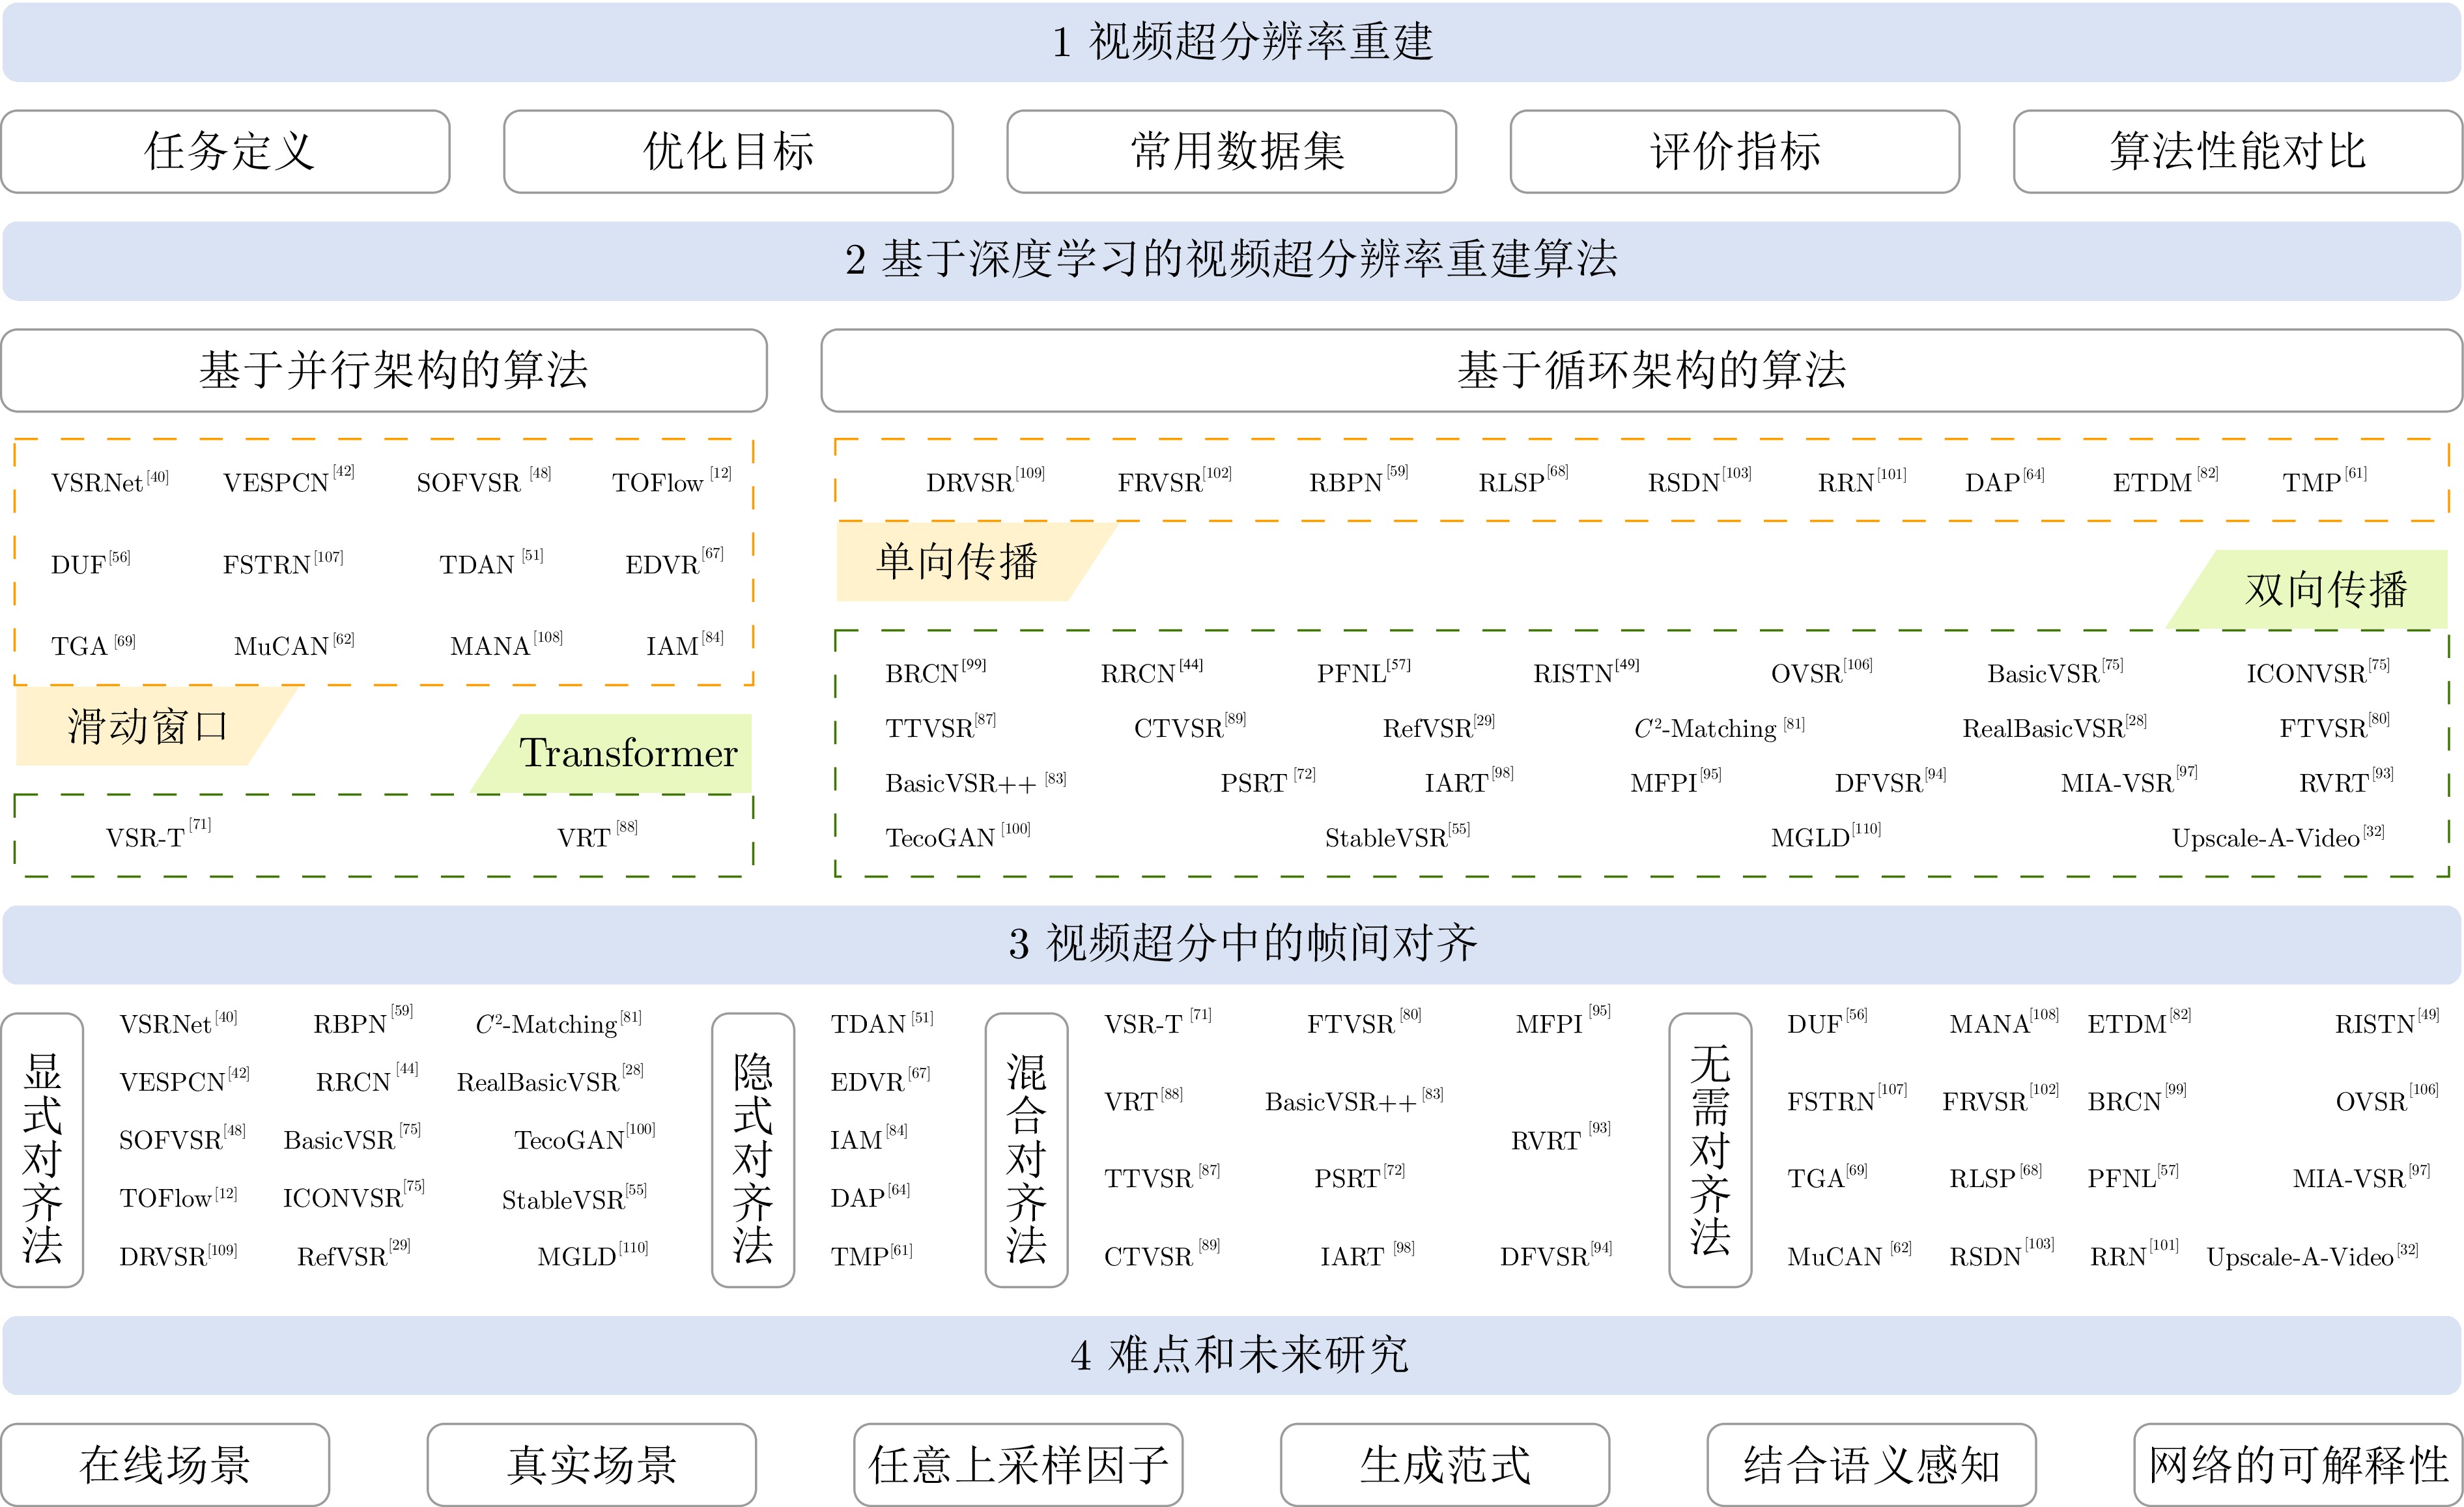Click Upscale-A-Video in the bidirectional group

tap(2278, 837)
